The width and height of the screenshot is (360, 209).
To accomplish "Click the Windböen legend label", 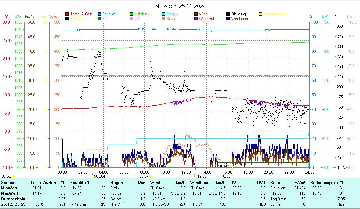I will (239, 19).
